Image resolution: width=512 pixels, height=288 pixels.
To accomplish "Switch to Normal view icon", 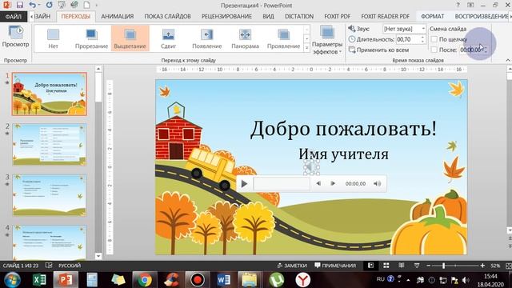I will [x=370, y=266].
